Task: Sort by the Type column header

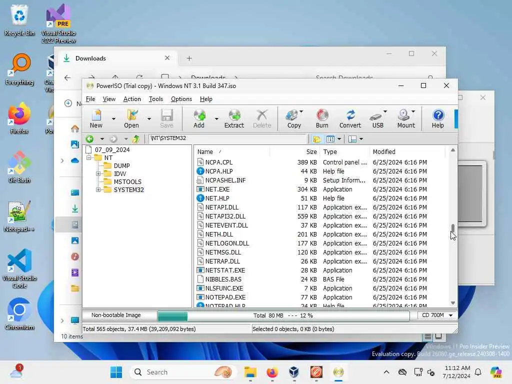Action: 344,152
